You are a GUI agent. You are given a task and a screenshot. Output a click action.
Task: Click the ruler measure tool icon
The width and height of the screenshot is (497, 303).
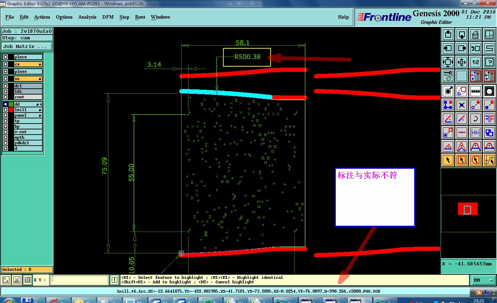476,91
